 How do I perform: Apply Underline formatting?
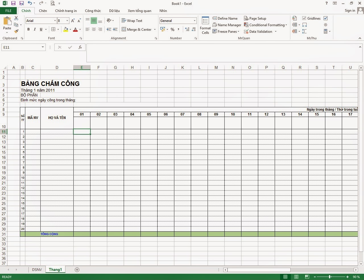coord(41,29)
